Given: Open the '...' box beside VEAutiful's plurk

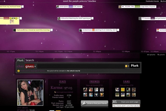Looking at the screenshot, I should 92,18.
